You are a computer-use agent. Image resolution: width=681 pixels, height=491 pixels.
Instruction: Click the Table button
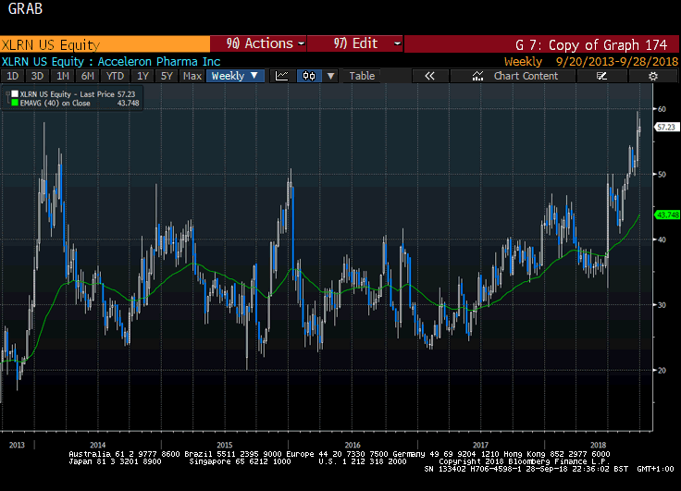click(362, 76)
